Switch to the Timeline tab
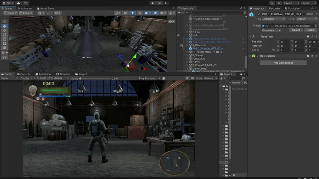The image size is (319, 179). (x=63, y=74)
